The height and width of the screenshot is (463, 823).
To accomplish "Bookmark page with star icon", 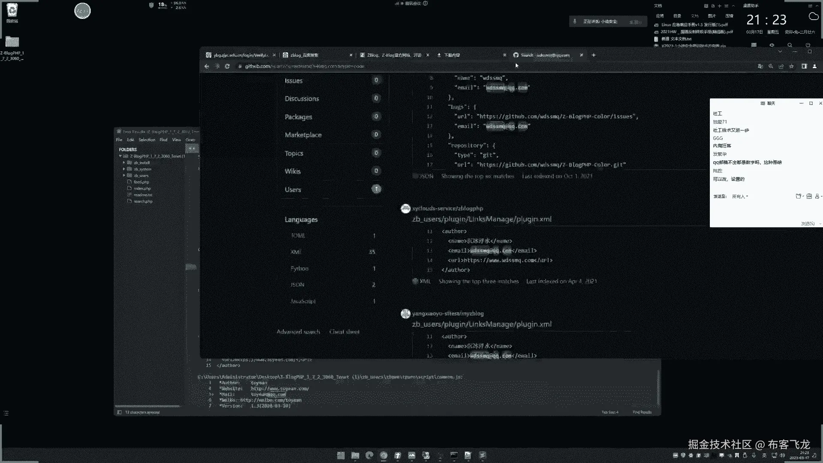I will (791, 66).
